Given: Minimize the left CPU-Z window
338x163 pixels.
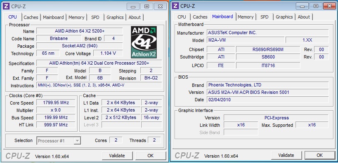Looking at the screenshot, I should pyautogui.click(x=133, y=7).
